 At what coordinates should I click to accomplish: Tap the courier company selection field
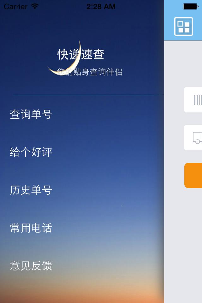point(193,138)
